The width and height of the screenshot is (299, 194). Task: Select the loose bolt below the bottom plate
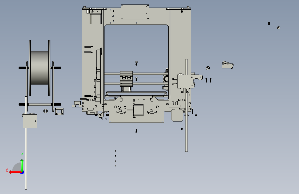136,130
